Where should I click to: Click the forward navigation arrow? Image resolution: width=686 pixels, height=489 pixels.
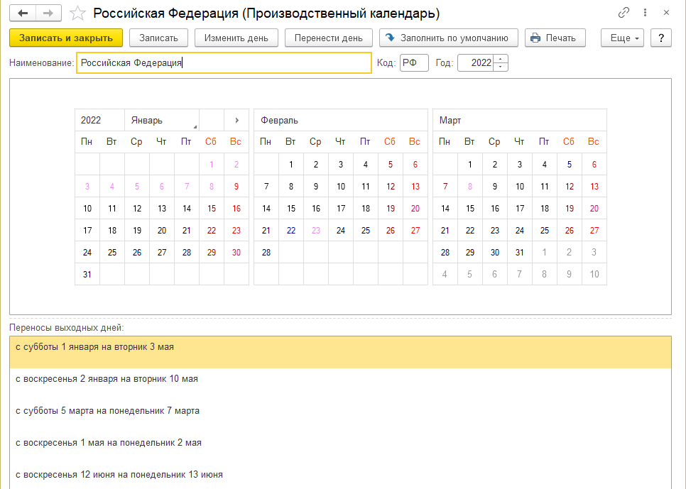point(48,13)
